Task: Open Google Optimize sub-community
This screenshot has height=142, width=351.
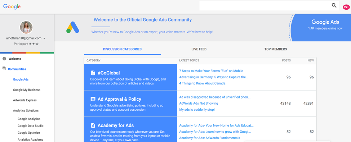Action: (29, 133)
